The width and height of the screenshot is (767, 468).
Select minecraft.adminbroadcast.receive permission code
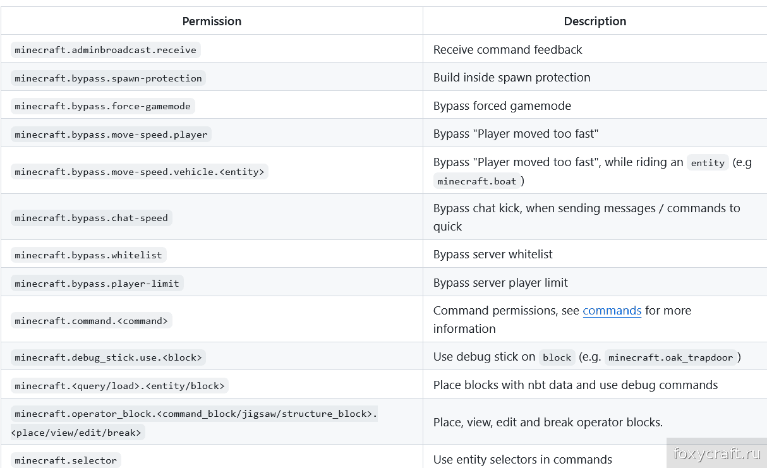(106, 50)
